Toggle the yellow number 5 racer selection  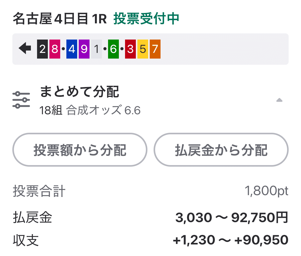pos(143,49)
